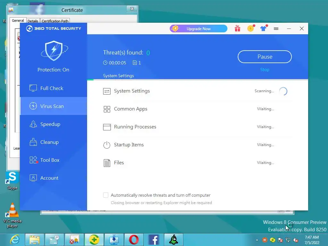Switch to General tab in Certificate window
This screenshot has width=328, height=246.
[x=18, y=20]
